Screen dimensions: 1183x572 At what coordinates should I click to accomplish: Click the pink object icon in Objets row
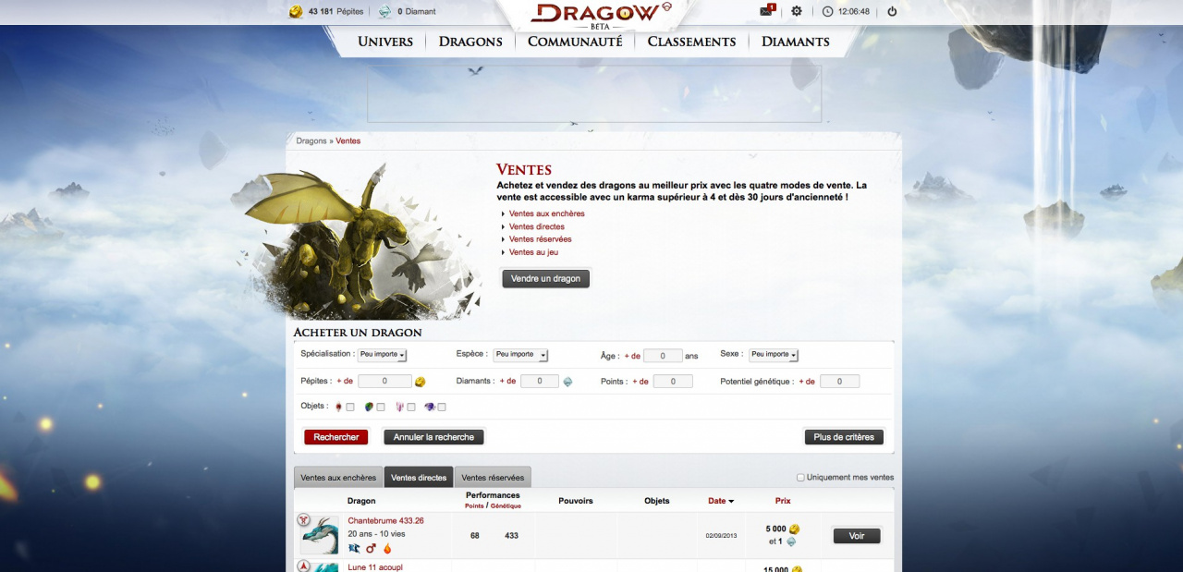(x=399, y=407)
